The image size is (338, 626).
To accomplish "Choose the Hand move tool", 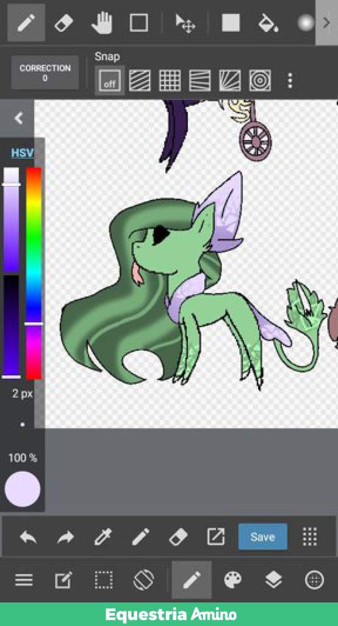I will tap(101, 23).
